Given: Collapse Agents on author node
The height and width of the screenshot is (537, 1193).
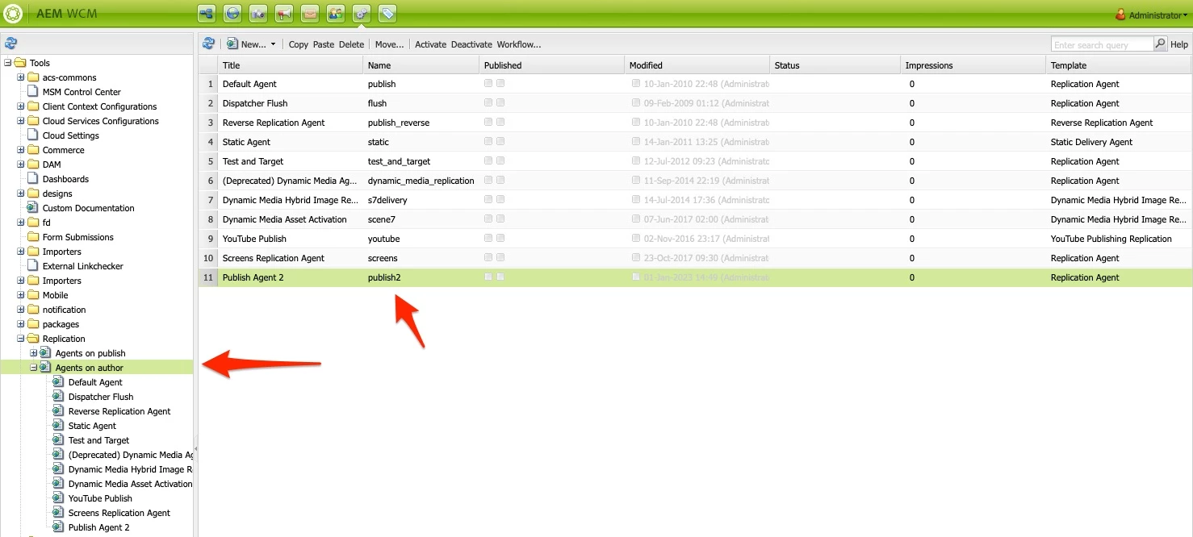Looking at the screenshot, I should [34, 368].
